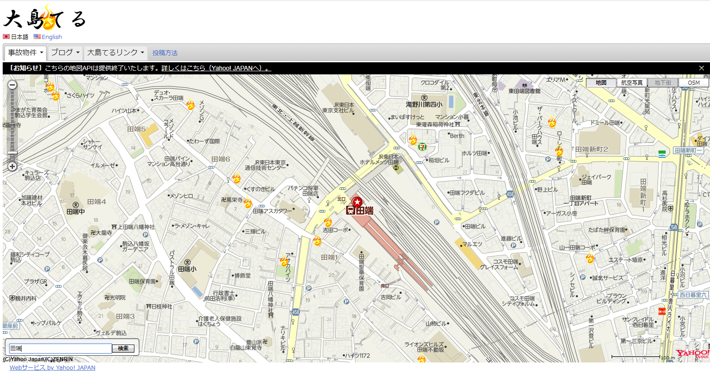The width and height of the screenshot is (710, 375).
Task: Click the red star Tabata station marker
Action: [x=357, y=203]
